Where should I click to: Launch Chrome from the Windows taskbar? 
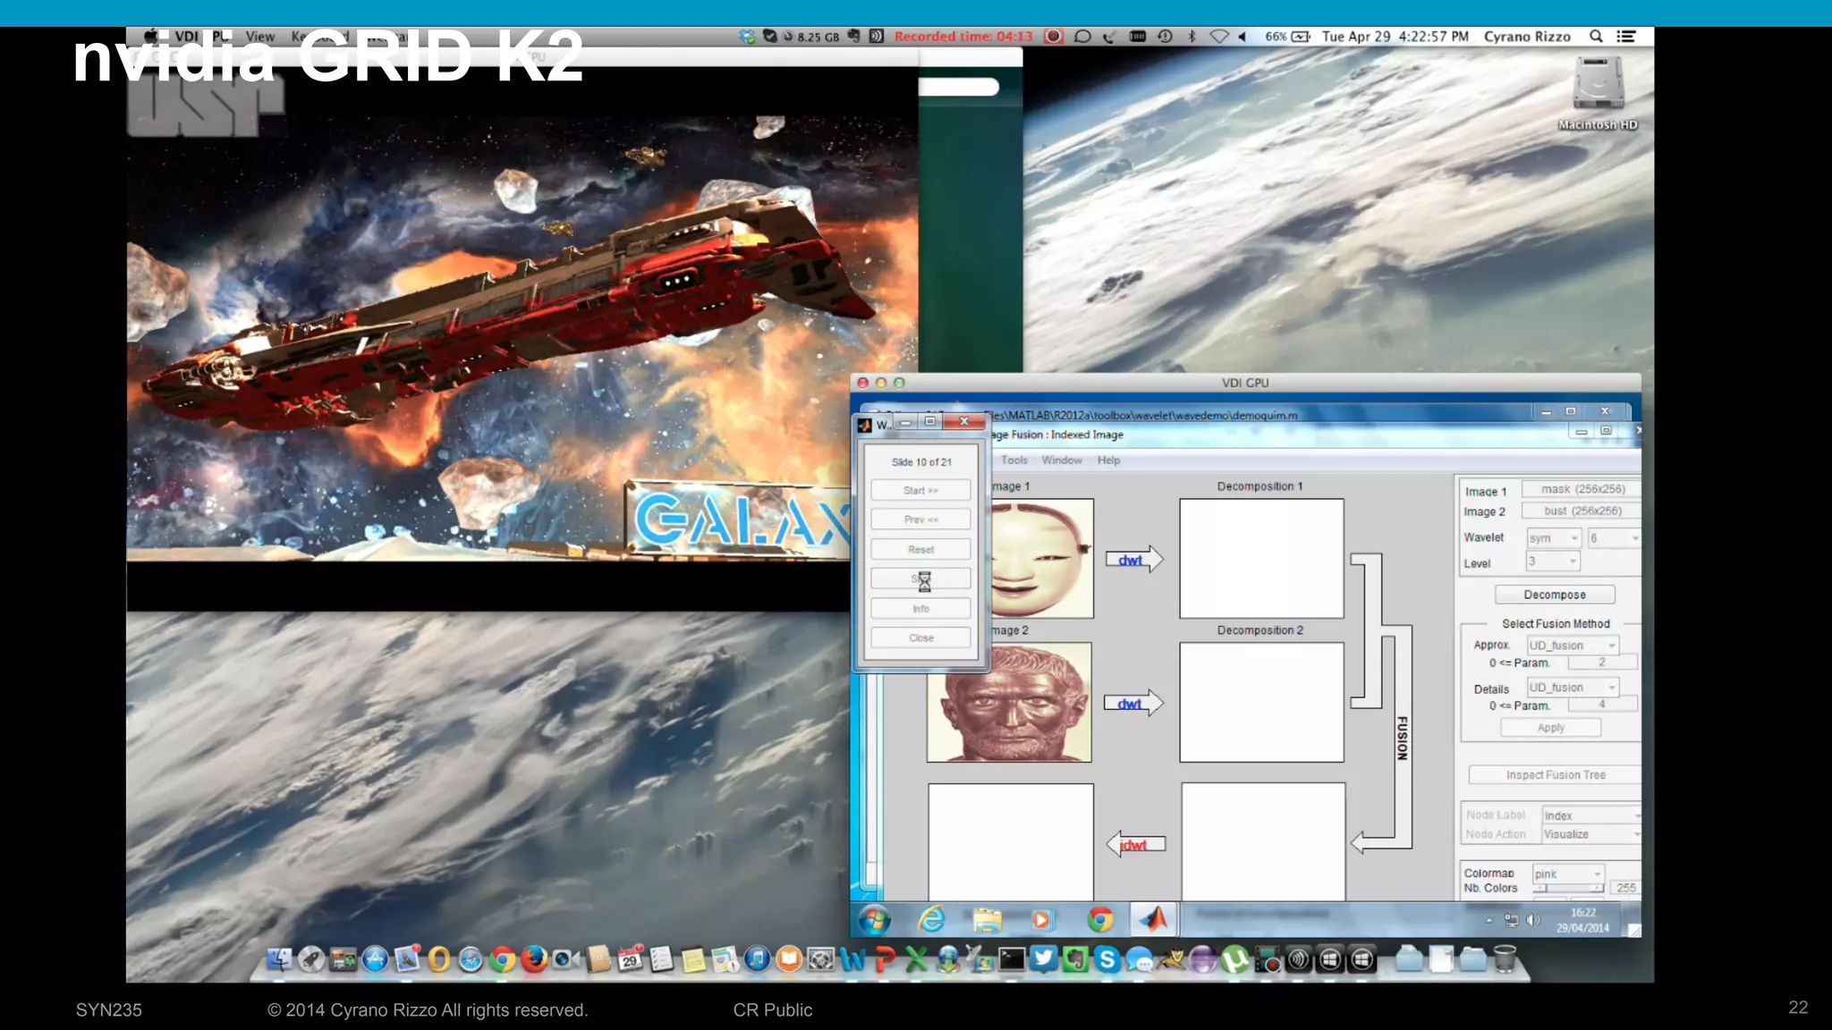point(1099,919)
